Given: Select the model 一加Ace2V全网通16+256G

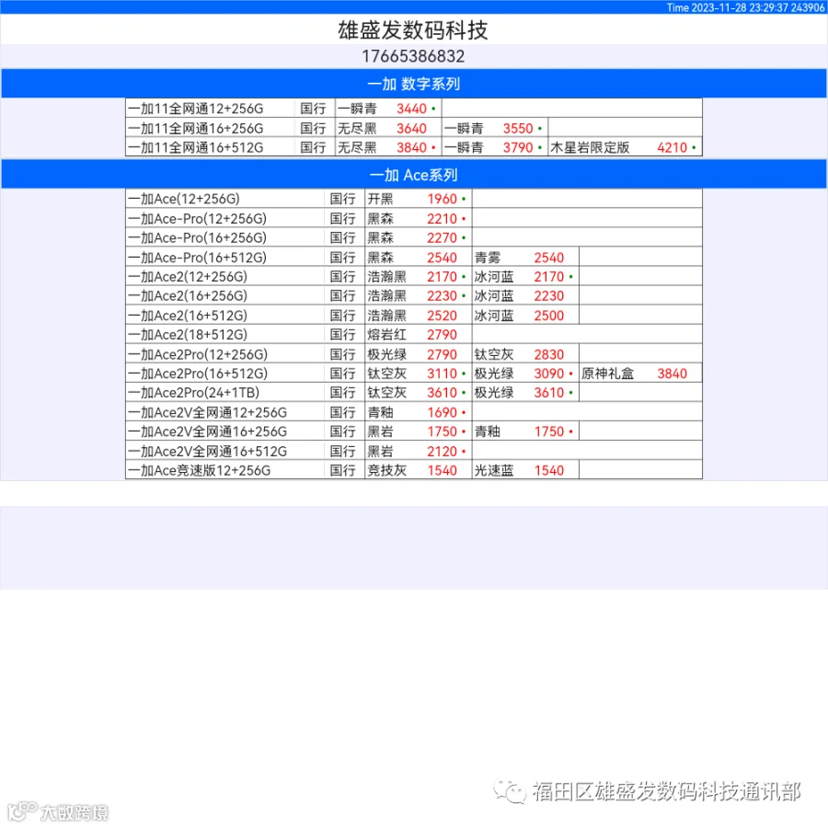Looking at the screenshot, I should pos(207,431).
